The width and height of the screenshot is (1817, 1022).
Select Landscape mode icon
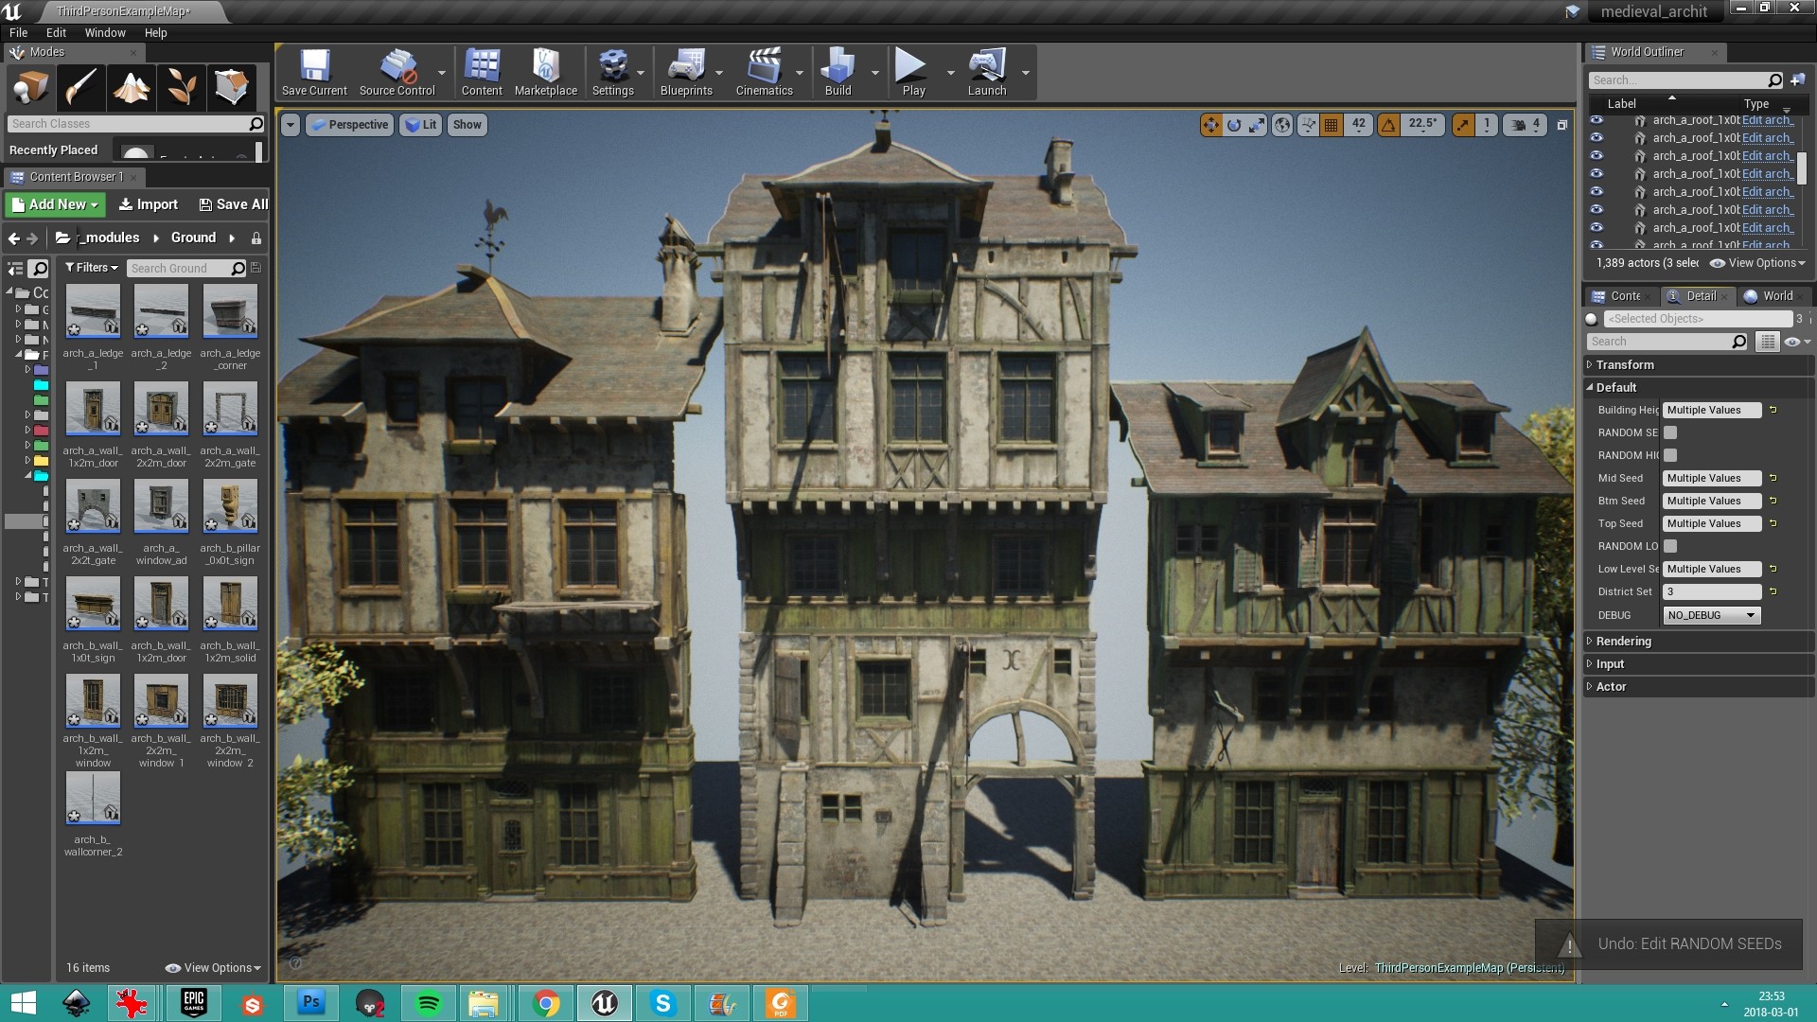tap(131, 87)
